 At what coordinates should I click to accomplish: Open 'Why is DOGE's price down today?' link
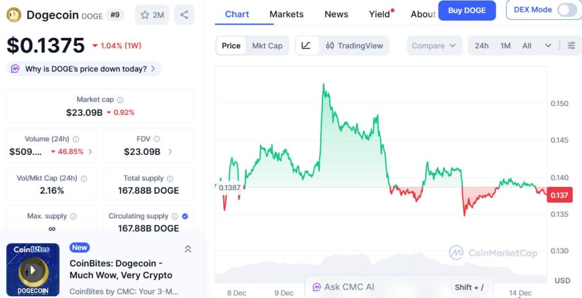(x=86, y=69)
